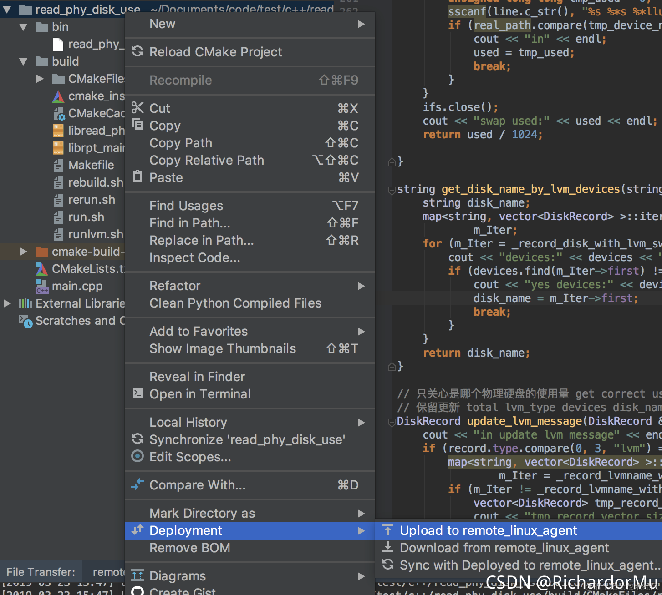662x595 pixels.
Task: Click the copy icon beside Copy
Action: click(x=137, y=124)
